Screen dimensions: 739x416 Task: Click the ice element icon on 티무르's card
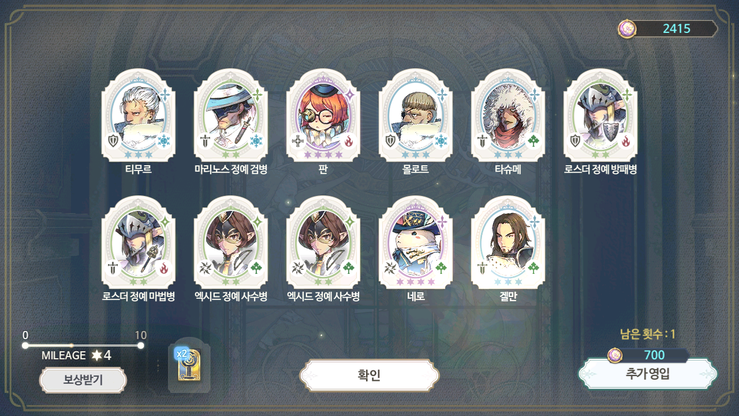tap(164, 141)
